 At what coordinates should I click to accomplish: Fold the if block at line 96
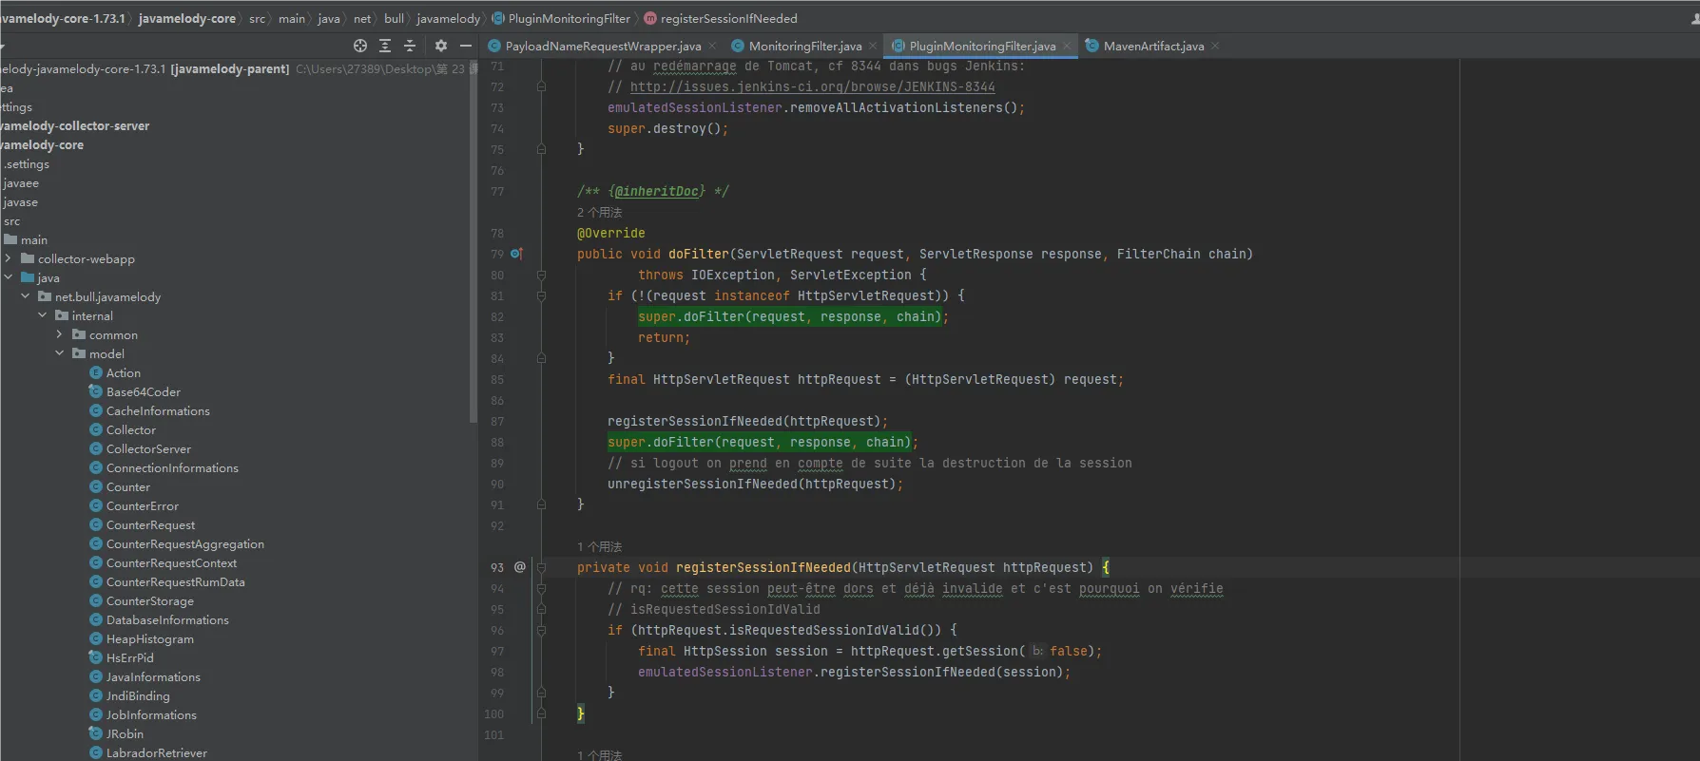(x=541, y=630)
